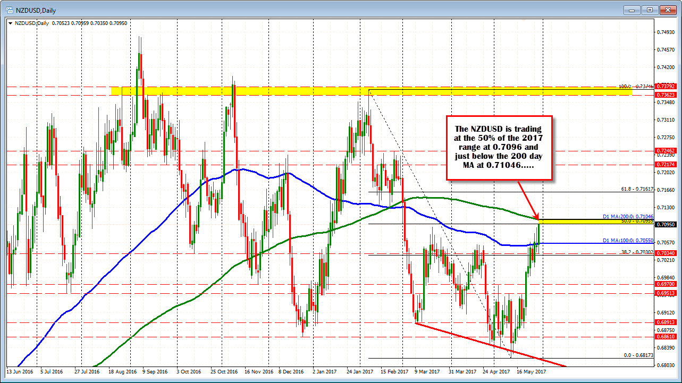This screenshot has height=383, width=682.
Task: Click the 3 Oct 2016 date label
Action: [188, 372]
